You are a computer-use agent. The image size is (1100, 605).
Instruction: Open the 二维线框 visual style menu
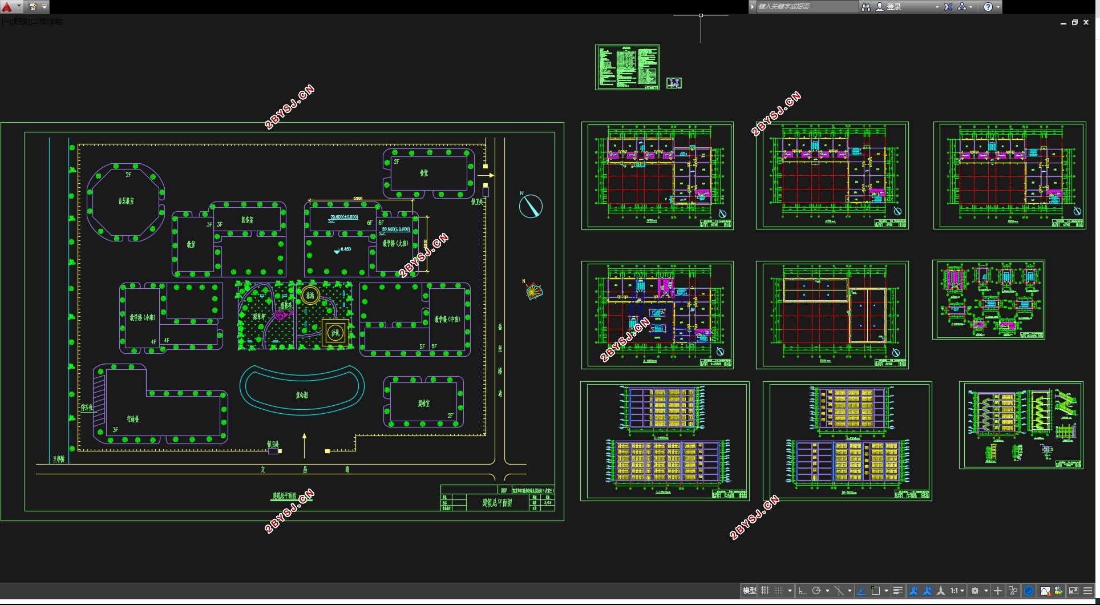[47, 22]
